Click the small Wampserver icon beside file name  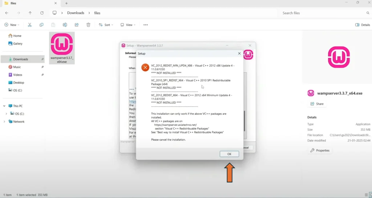[x=311, y=93]
